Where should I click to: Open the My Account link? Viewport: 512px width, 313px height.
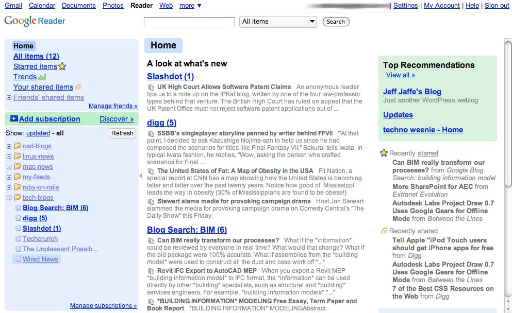pyautogui.click(x=442, y=6)
